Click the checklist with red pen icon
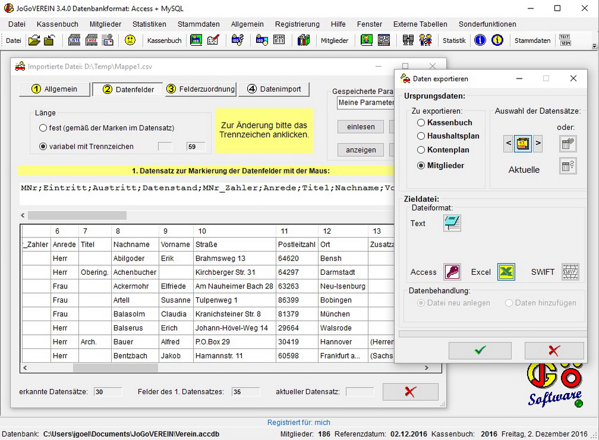599x440 pixels. click(x=213, y=40)
